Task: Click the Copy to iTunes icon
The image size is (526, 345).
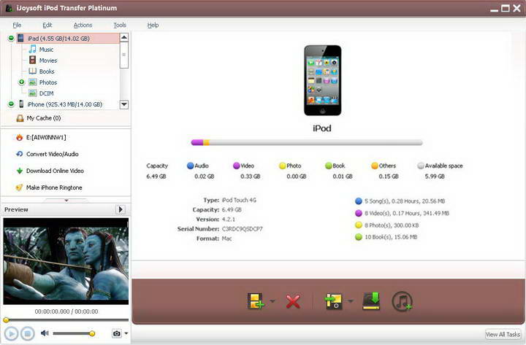Action: pos(402,301)
